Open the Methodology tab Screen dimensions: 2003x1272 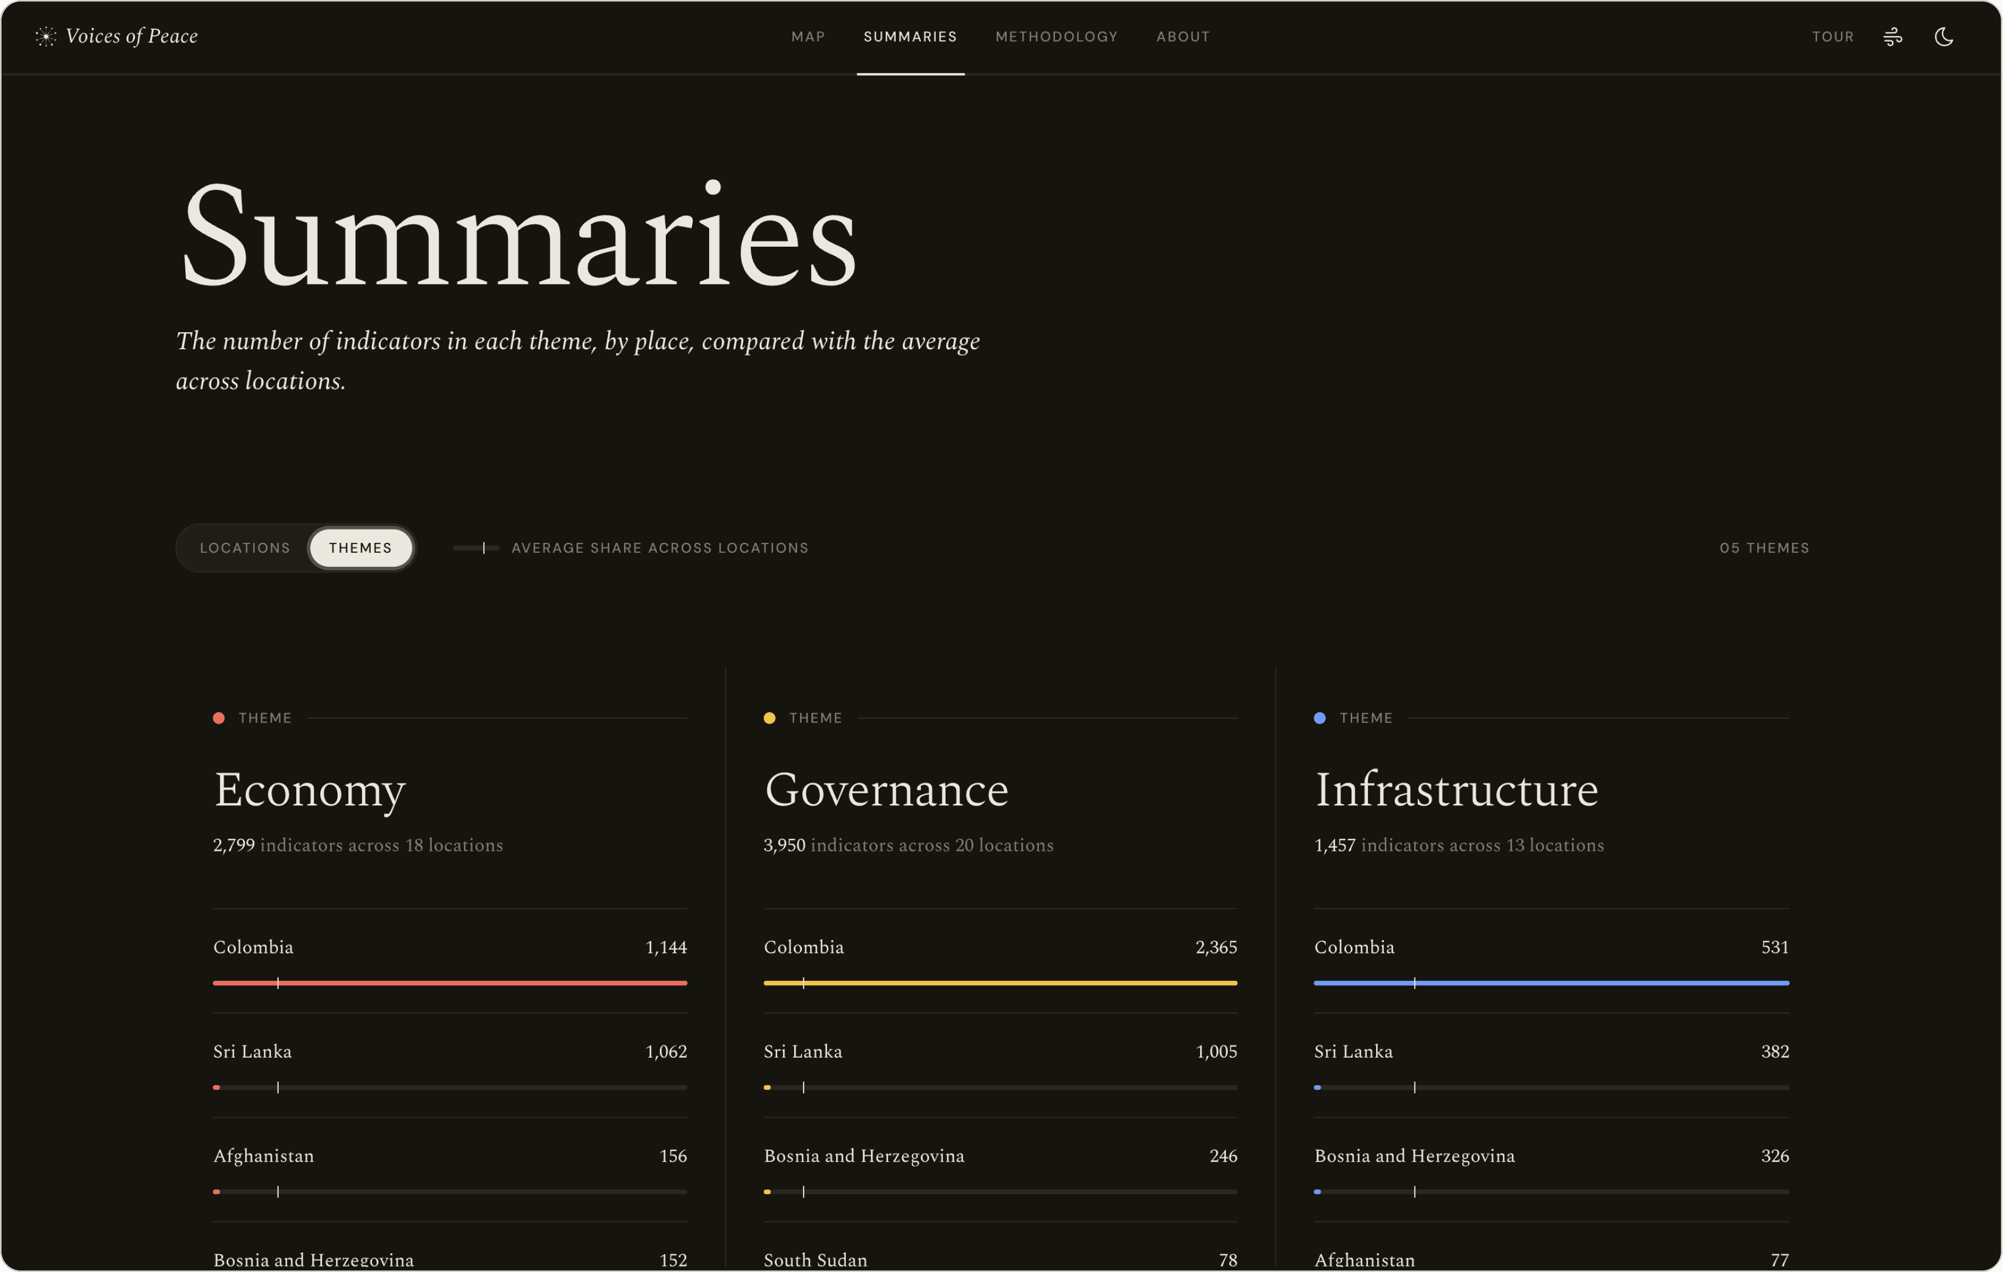[x=1056, y=37]
